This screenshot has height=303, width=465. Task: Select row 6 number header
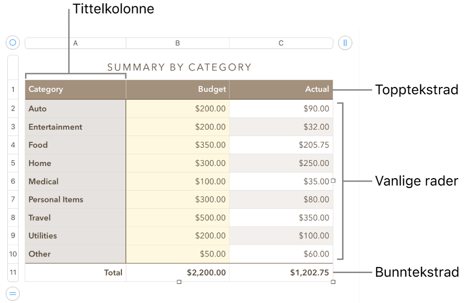(x=13, y=181)
